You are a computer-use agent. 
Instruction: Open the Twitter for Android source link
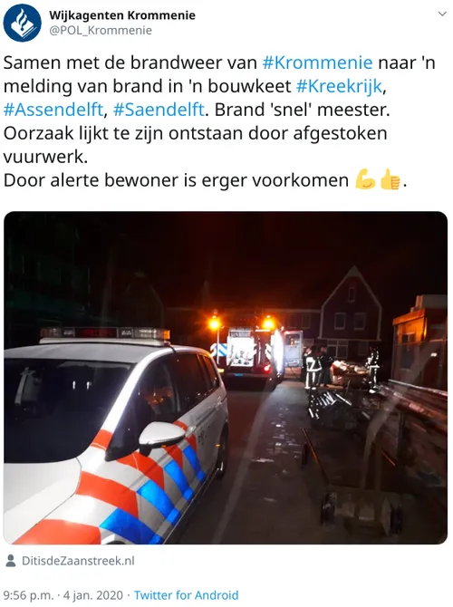coord(187,595)
